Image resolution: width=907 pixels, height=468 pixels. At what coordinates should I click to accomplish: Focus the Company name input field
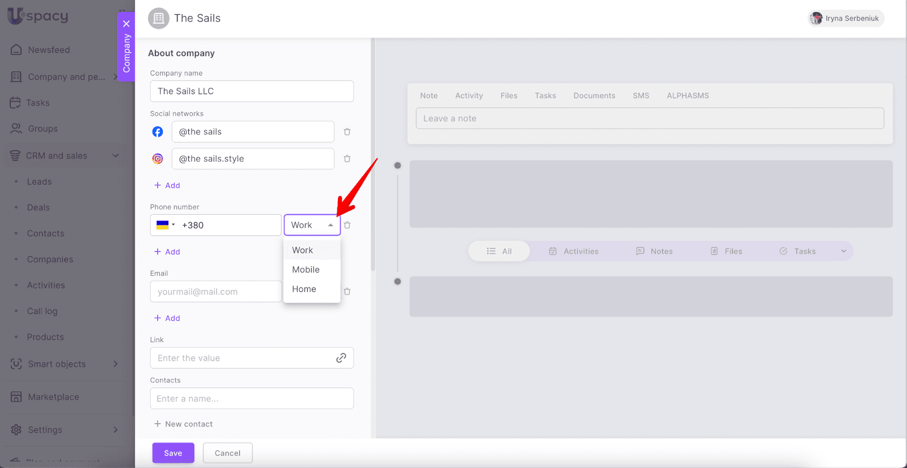coord(252,91)
